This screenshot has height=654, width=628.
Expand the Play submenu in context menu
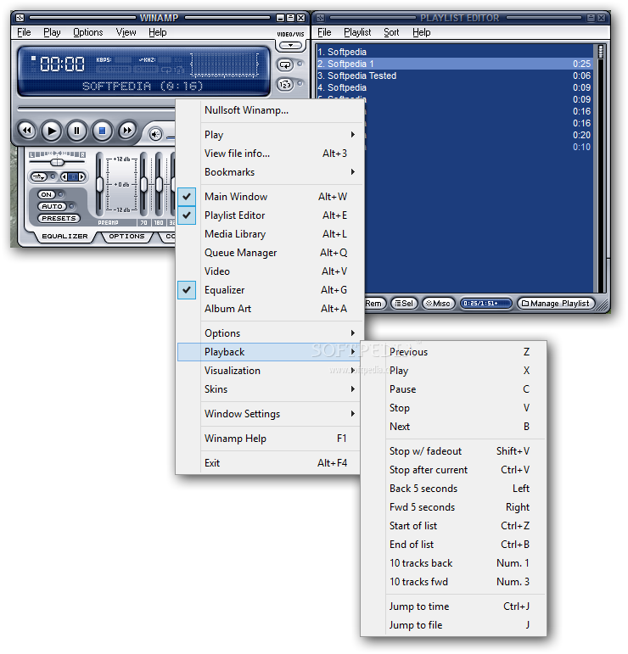269,135
